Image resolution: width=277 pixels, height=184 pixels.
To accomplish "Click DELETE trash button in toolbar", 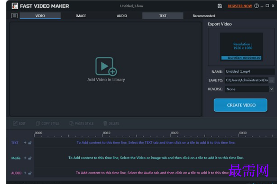I will 111,123.
